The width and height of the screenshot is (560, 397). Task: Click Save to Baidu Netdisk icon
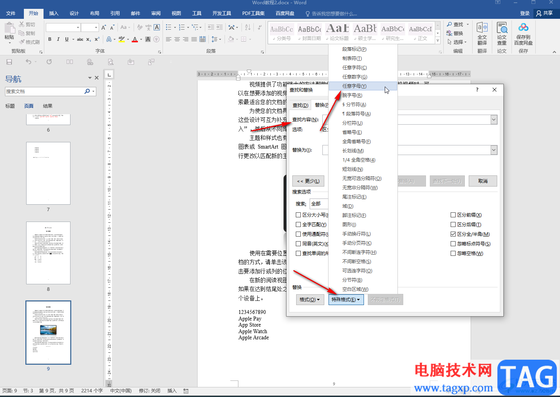click(x=523, y=28)
